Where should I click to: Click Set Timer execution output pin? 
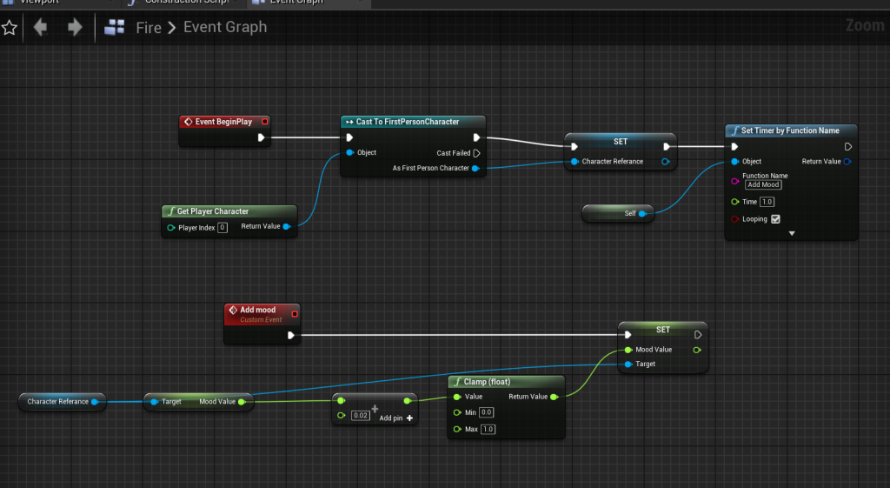(x=848, y=146)
